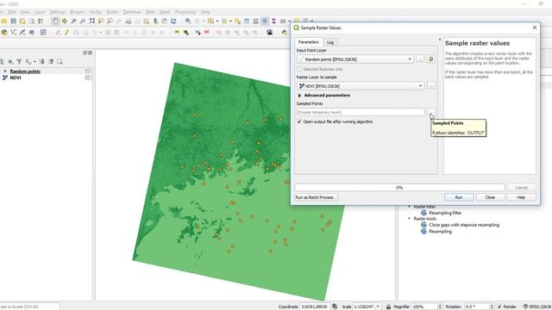Click the Manage Map Themes eye icon
The width and height of the screenshot is (552, 310).
10,61
